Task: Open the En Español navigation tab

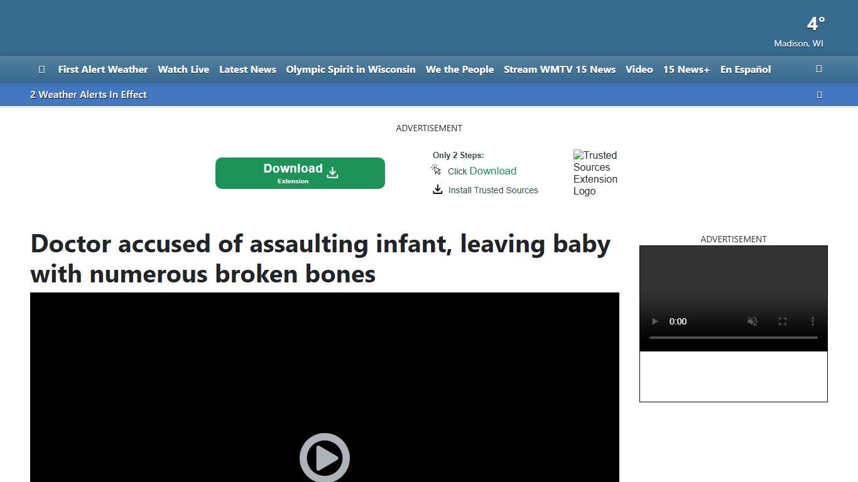Action: point(746,69)
